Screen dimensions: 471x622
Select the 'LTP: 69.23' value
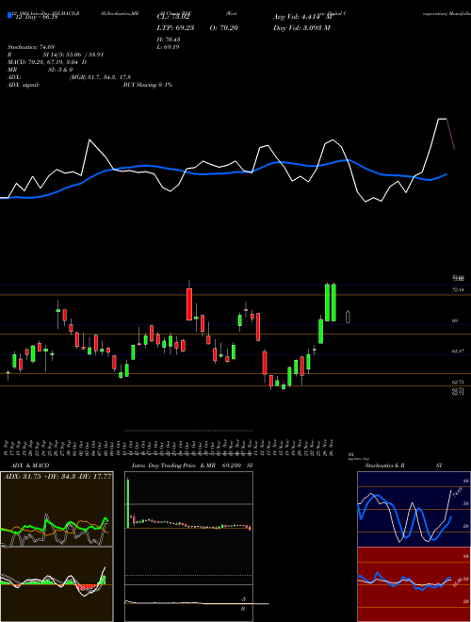pyautogui.click(x=175, y=28)
